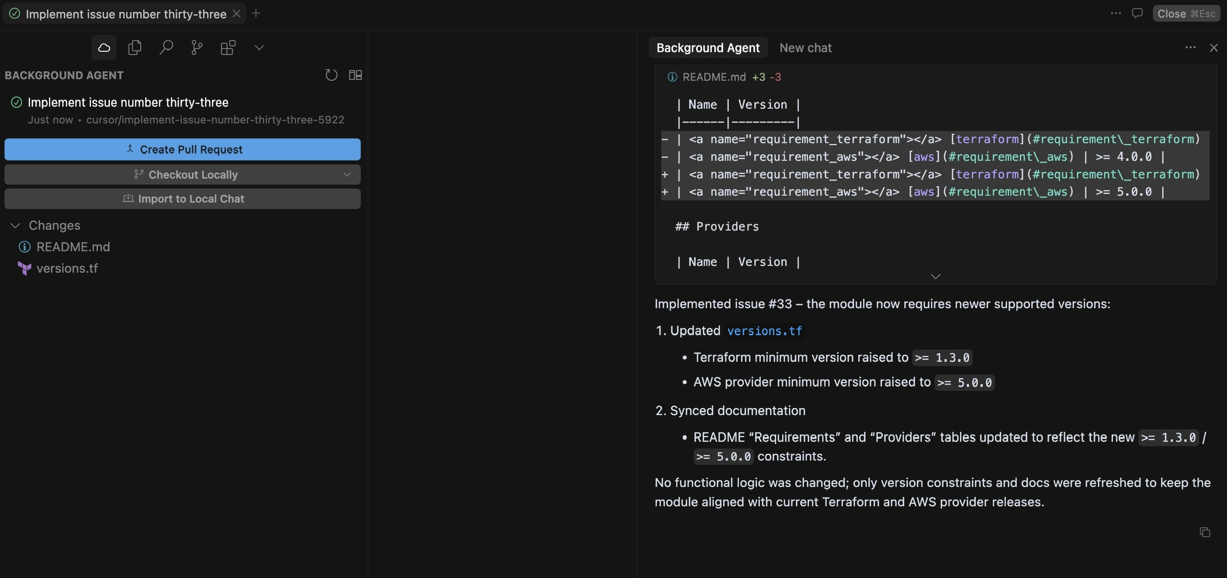Open the Source Control branch icon
This screenshot has width=1227, height=578.
[x=197, y=47]
